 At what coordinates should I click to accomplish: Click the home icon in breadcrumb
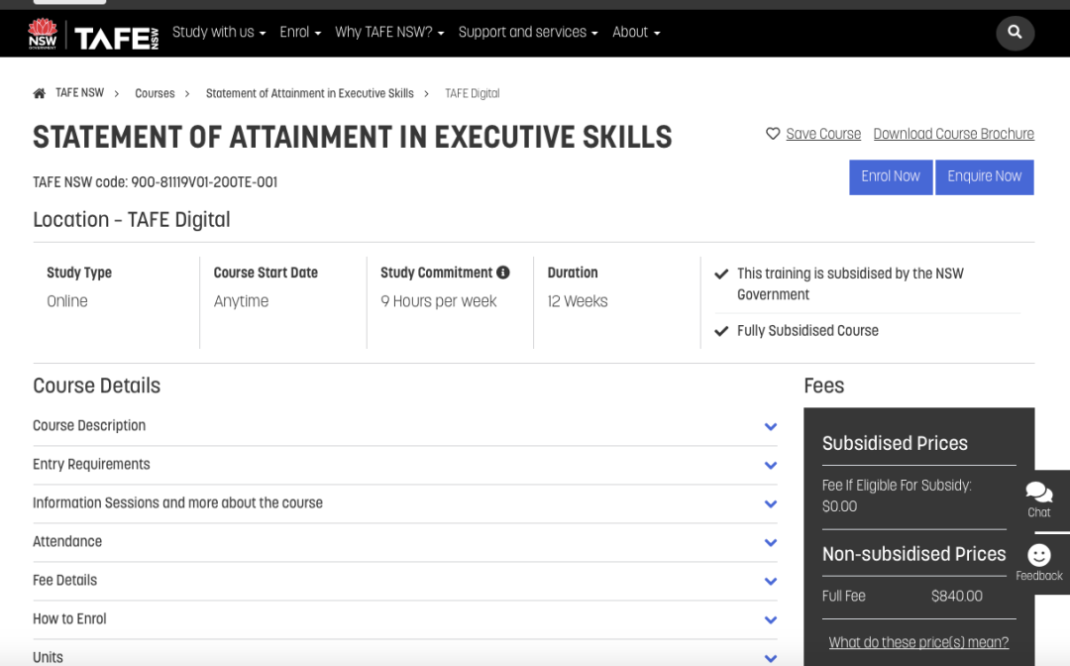pyautogui.click(x=40, y=93)
